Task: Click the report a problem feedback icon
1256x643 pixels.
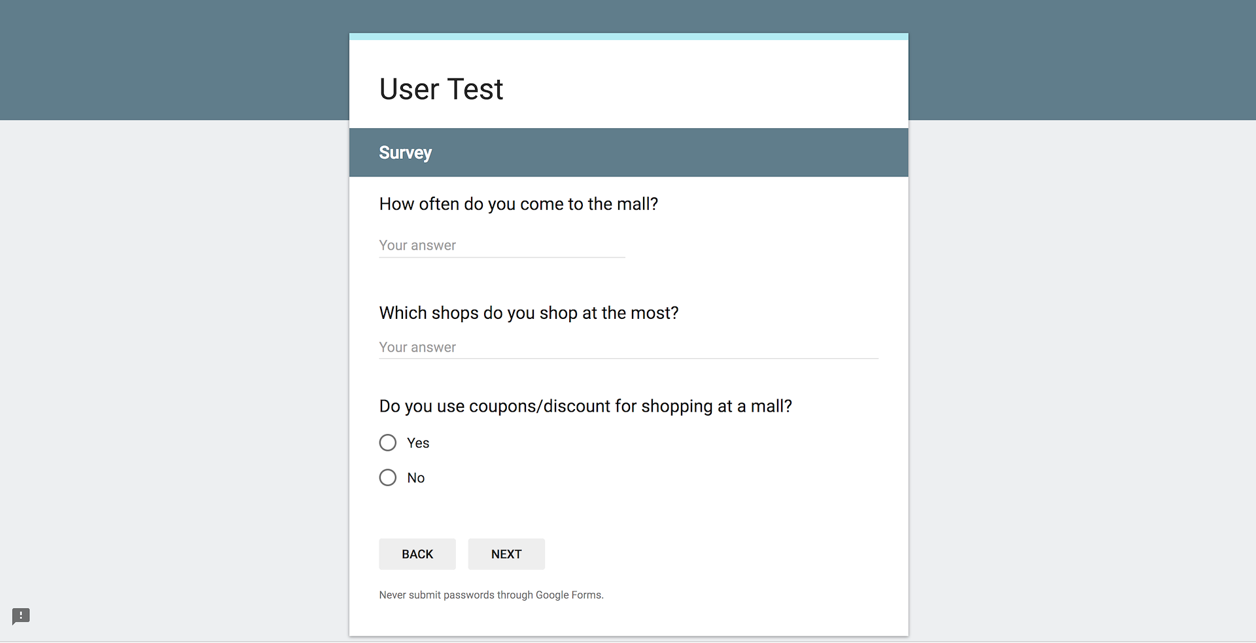Action: click(21, 616)
